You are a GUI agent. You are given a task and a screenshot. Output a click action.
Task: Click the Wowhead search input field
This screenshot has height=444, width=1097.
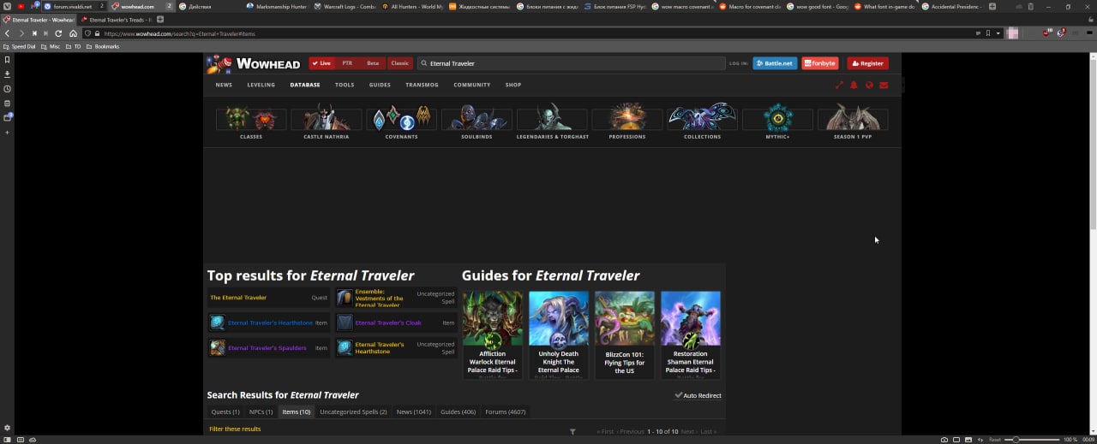click(x=571, y=63)
